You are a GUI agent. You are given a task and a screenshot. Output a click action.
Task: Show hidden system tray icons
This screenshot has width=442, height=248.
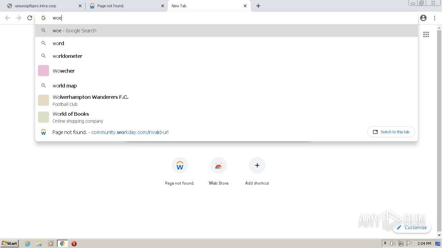click(385, 244)
